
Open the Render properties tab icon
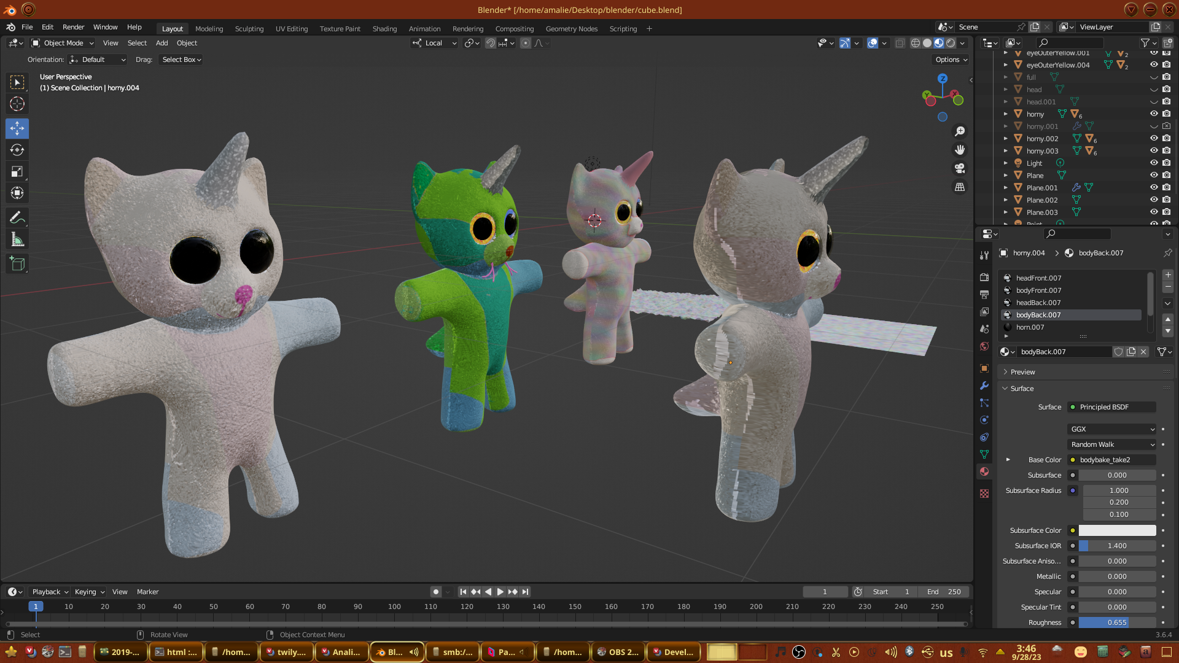pyautogui.click(x=984, y=277)
